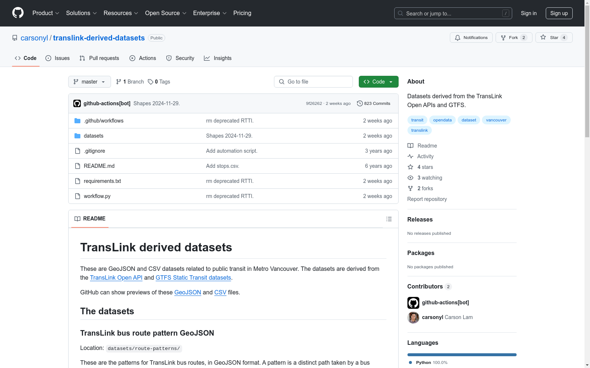The image size is (590, 368).
Task: Open the Code tab
Action: click(x=26, y=58)
